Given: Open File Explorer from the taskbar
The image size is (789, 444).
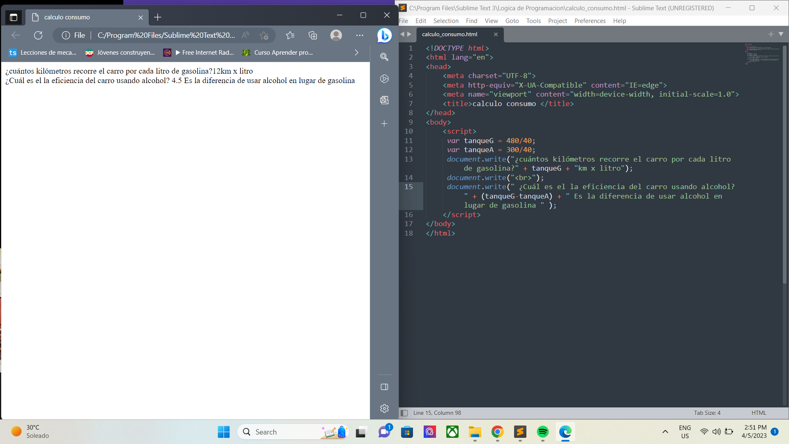Looking at the screenshot, I should 475,432.
